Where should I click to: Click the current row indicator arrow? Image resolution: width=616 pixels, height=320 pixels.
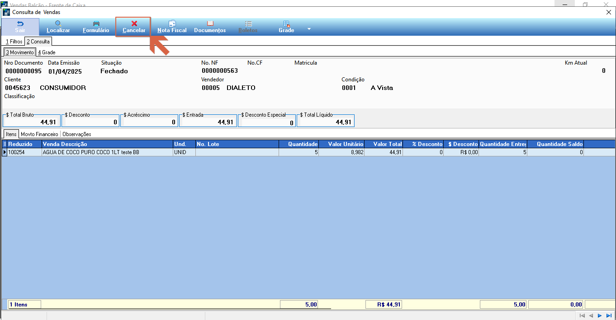pos(5,152)
